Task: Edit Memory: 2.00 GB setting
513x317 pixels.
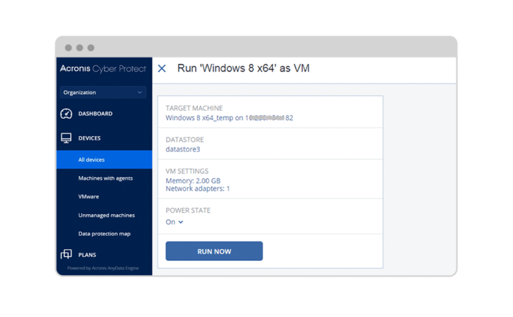Action: [x=192, y=180]
